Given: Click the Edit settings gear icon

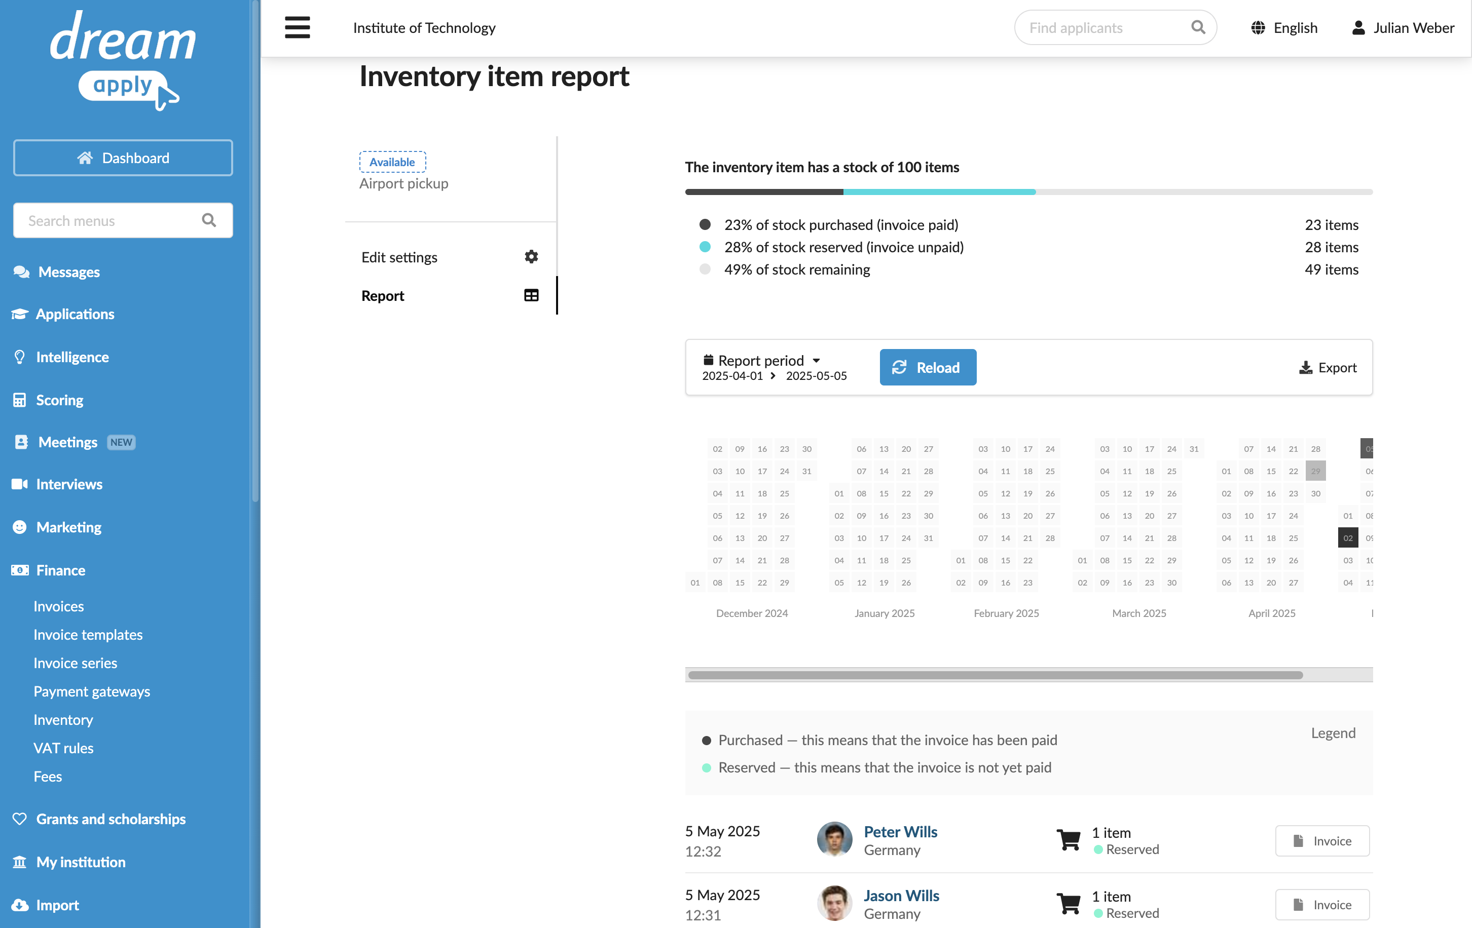Looking at the screenshot, I should 531,257.
